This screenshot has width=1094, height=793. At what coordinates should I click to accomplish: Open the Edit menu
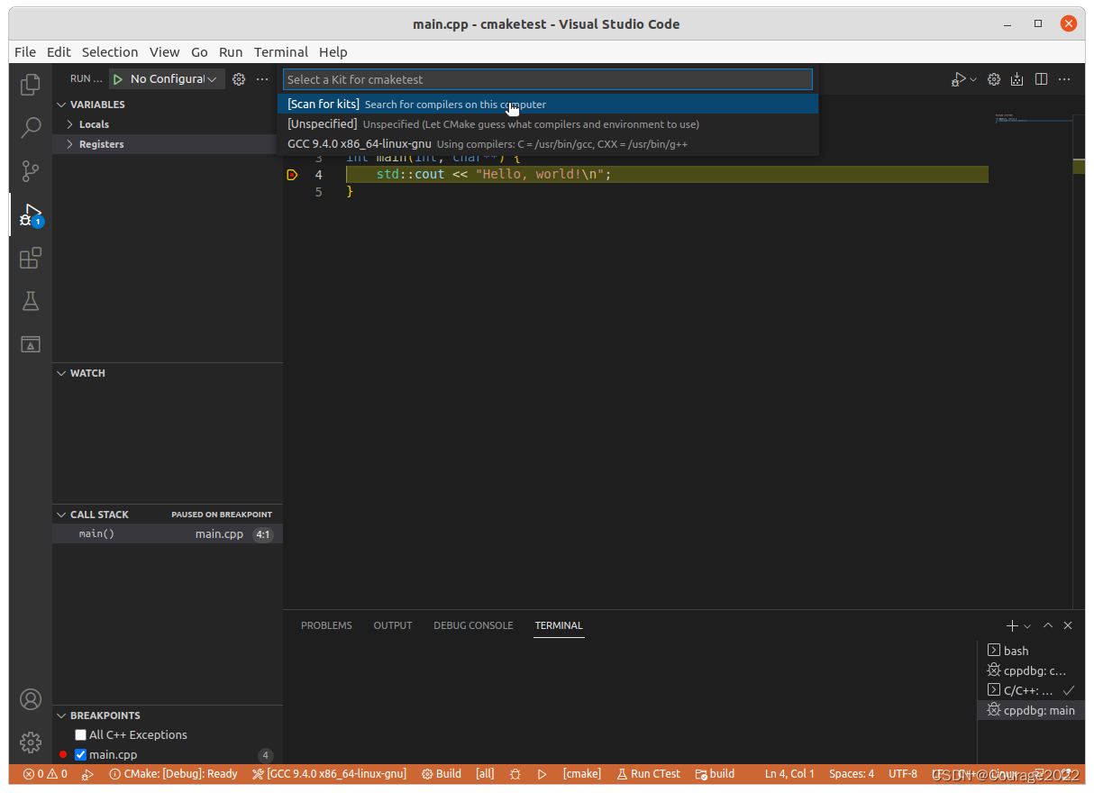coord(59,52)
